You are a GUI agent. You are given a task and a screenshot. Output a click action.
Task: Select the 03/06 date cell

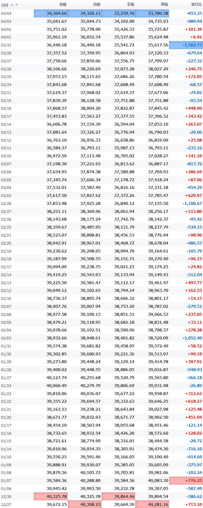pyautogui.click(x=6, y=172)
